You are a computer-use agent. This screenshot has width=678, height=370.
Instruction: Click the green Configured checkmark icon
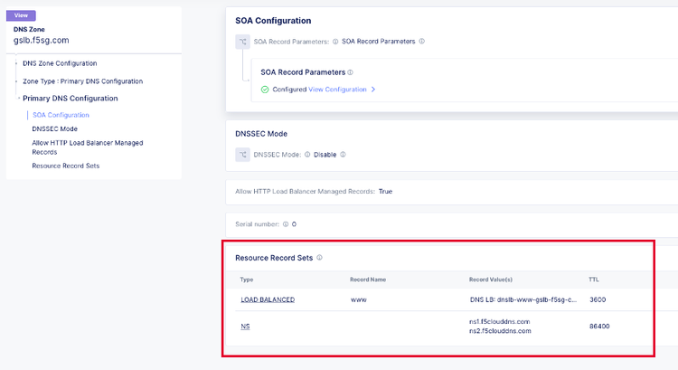[265, 90]
